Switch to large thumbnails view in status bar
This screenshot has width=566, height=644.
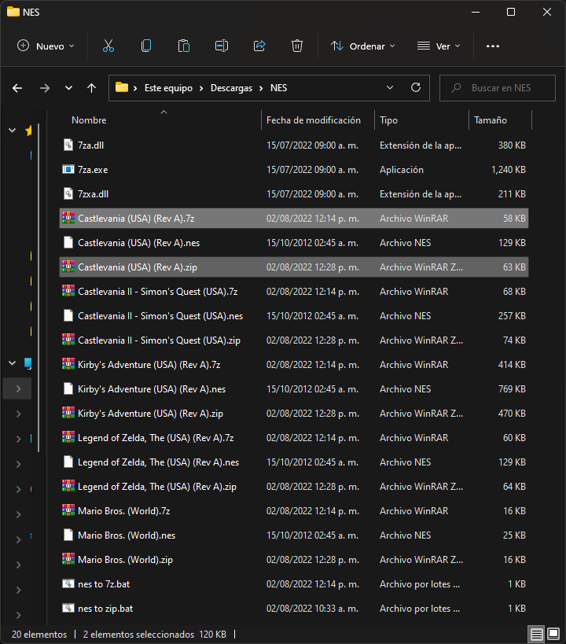(x=553, y=634)
